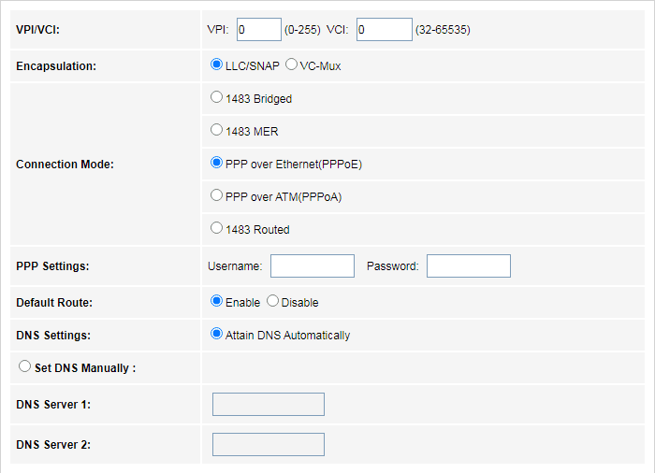The width and height of the screenshot is (655, 473).
Task: Click the DNS Server 1 field
Action: (269, 404)
